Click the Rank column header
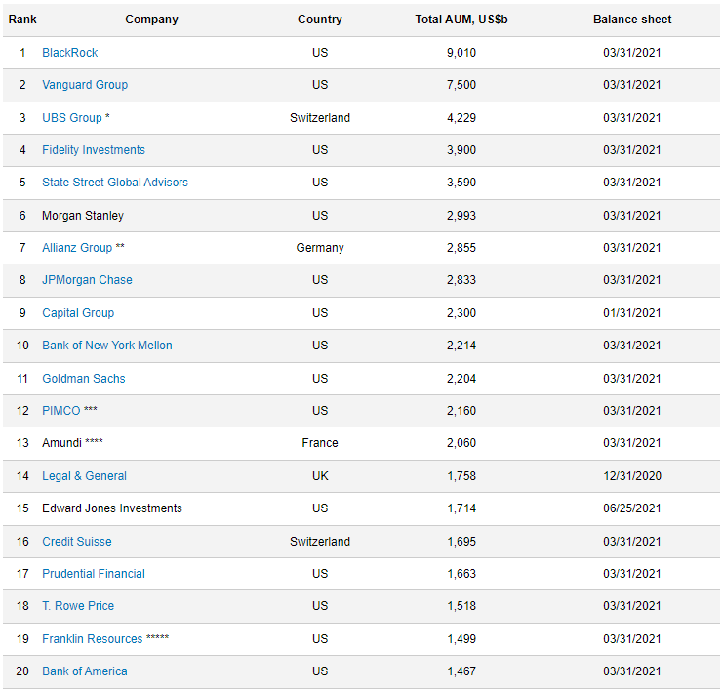 [x=22, y=20]
